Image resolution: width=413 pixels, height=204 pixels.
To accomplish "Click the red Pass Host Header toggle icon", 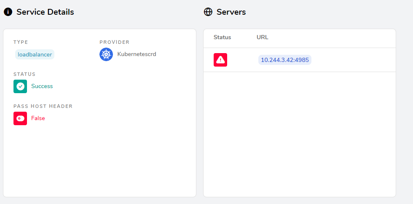I will point(20,118).
